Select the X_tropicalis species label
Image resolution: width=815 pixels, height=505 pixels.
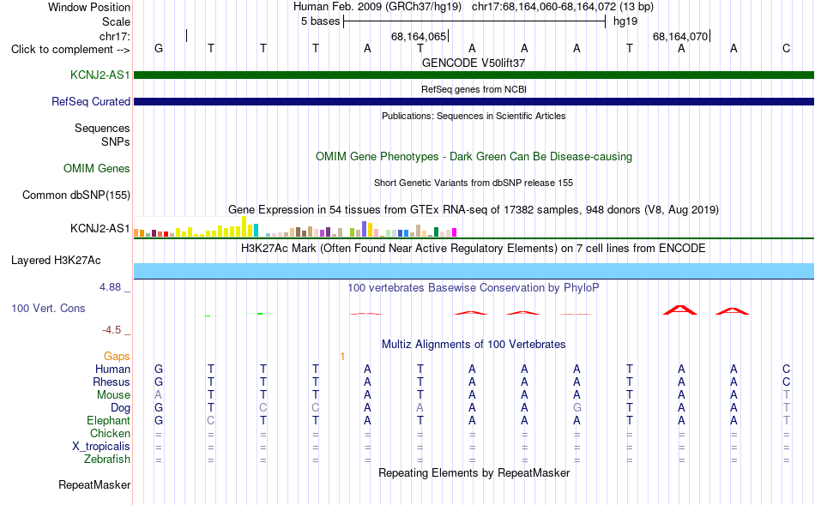[x=101, y=447]
